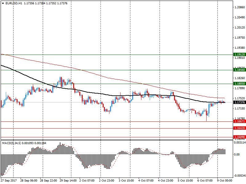Click the black current price tag 1.17376
246x184 pixels.
point(240,102)
